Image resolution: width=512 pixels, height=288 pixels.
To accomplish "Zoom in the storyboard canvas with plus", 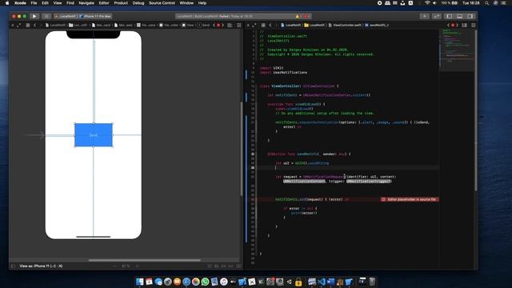I will click(x=137, y=266).
